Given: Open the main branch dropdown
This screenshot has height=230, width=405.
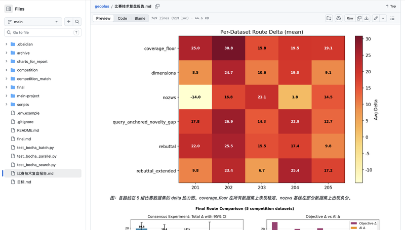Looking at the screenshot, I should (x=33, y=22).
